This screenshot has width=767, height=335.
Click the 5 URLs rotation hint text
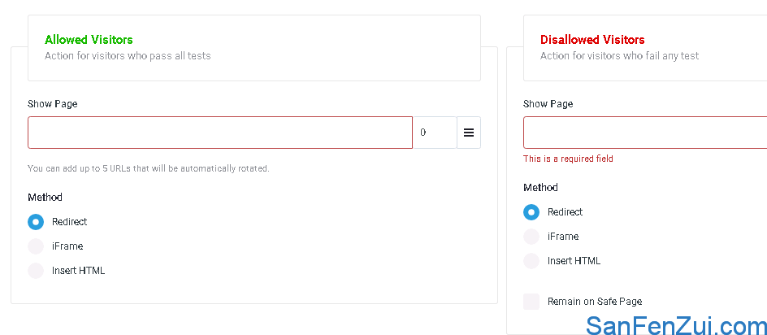click(148, 168)
